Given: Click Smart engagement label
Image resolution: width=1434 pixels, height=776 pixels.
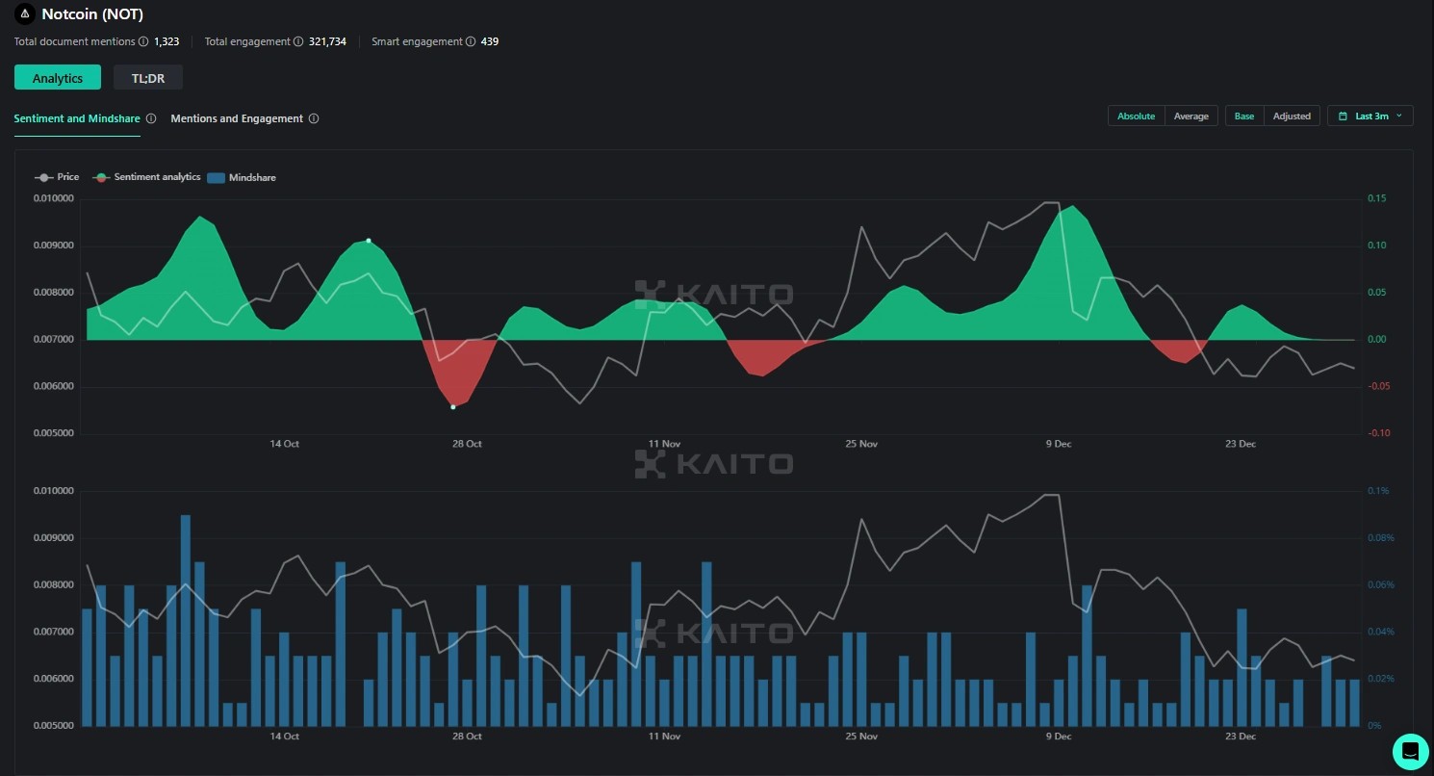Looking at the screenshot, I should (x=417, y=41).
